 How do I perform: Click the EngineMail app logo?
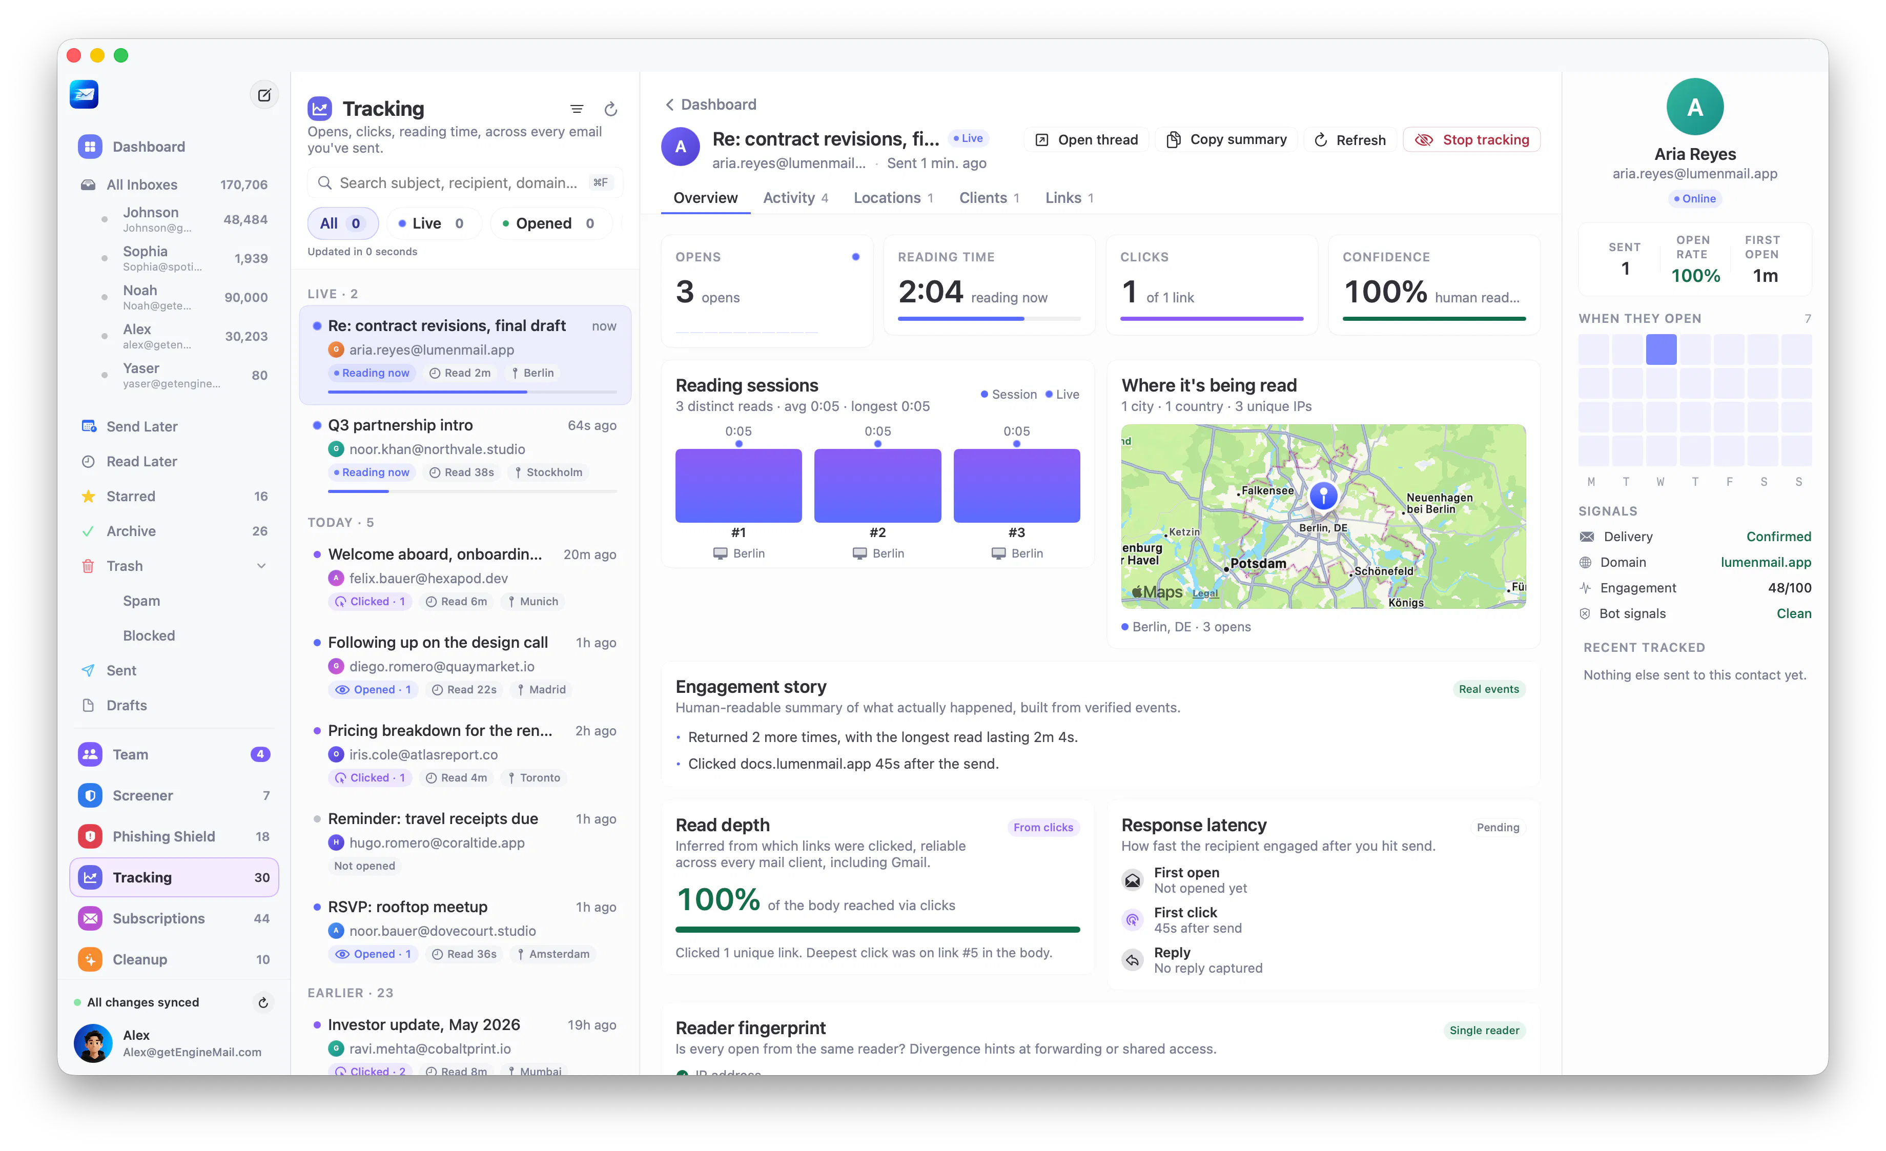(84, 94)
